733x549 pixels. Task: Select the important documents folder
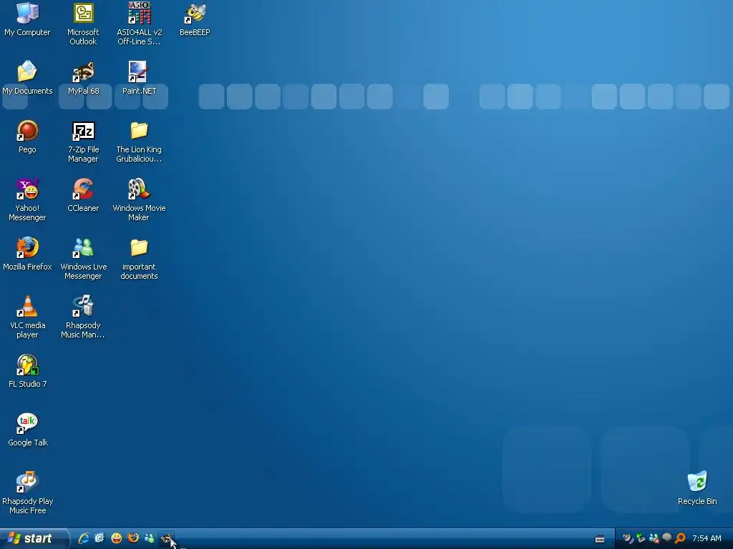pyautogui.click(x=140, y=259)
